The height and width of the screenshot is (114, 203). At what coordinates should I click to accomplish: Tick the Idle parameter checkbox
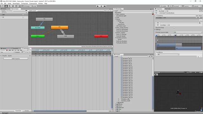pos(23,15)
